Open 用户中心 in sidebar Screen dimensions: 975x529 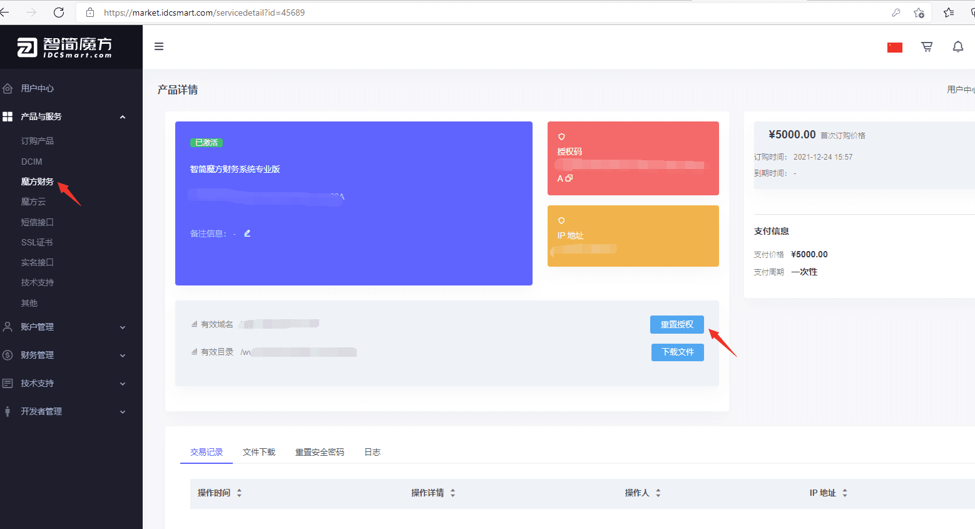(x=38, y=88)
